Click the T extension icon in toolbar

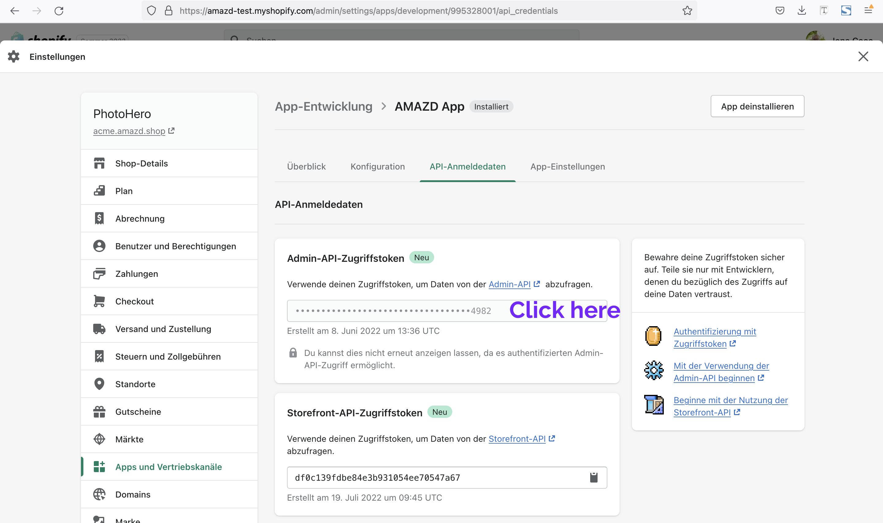pos(824,10)
